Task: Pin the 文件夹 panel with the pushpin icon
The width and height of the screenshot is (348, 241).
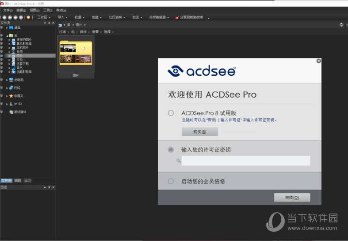Action: pos(49,23)
